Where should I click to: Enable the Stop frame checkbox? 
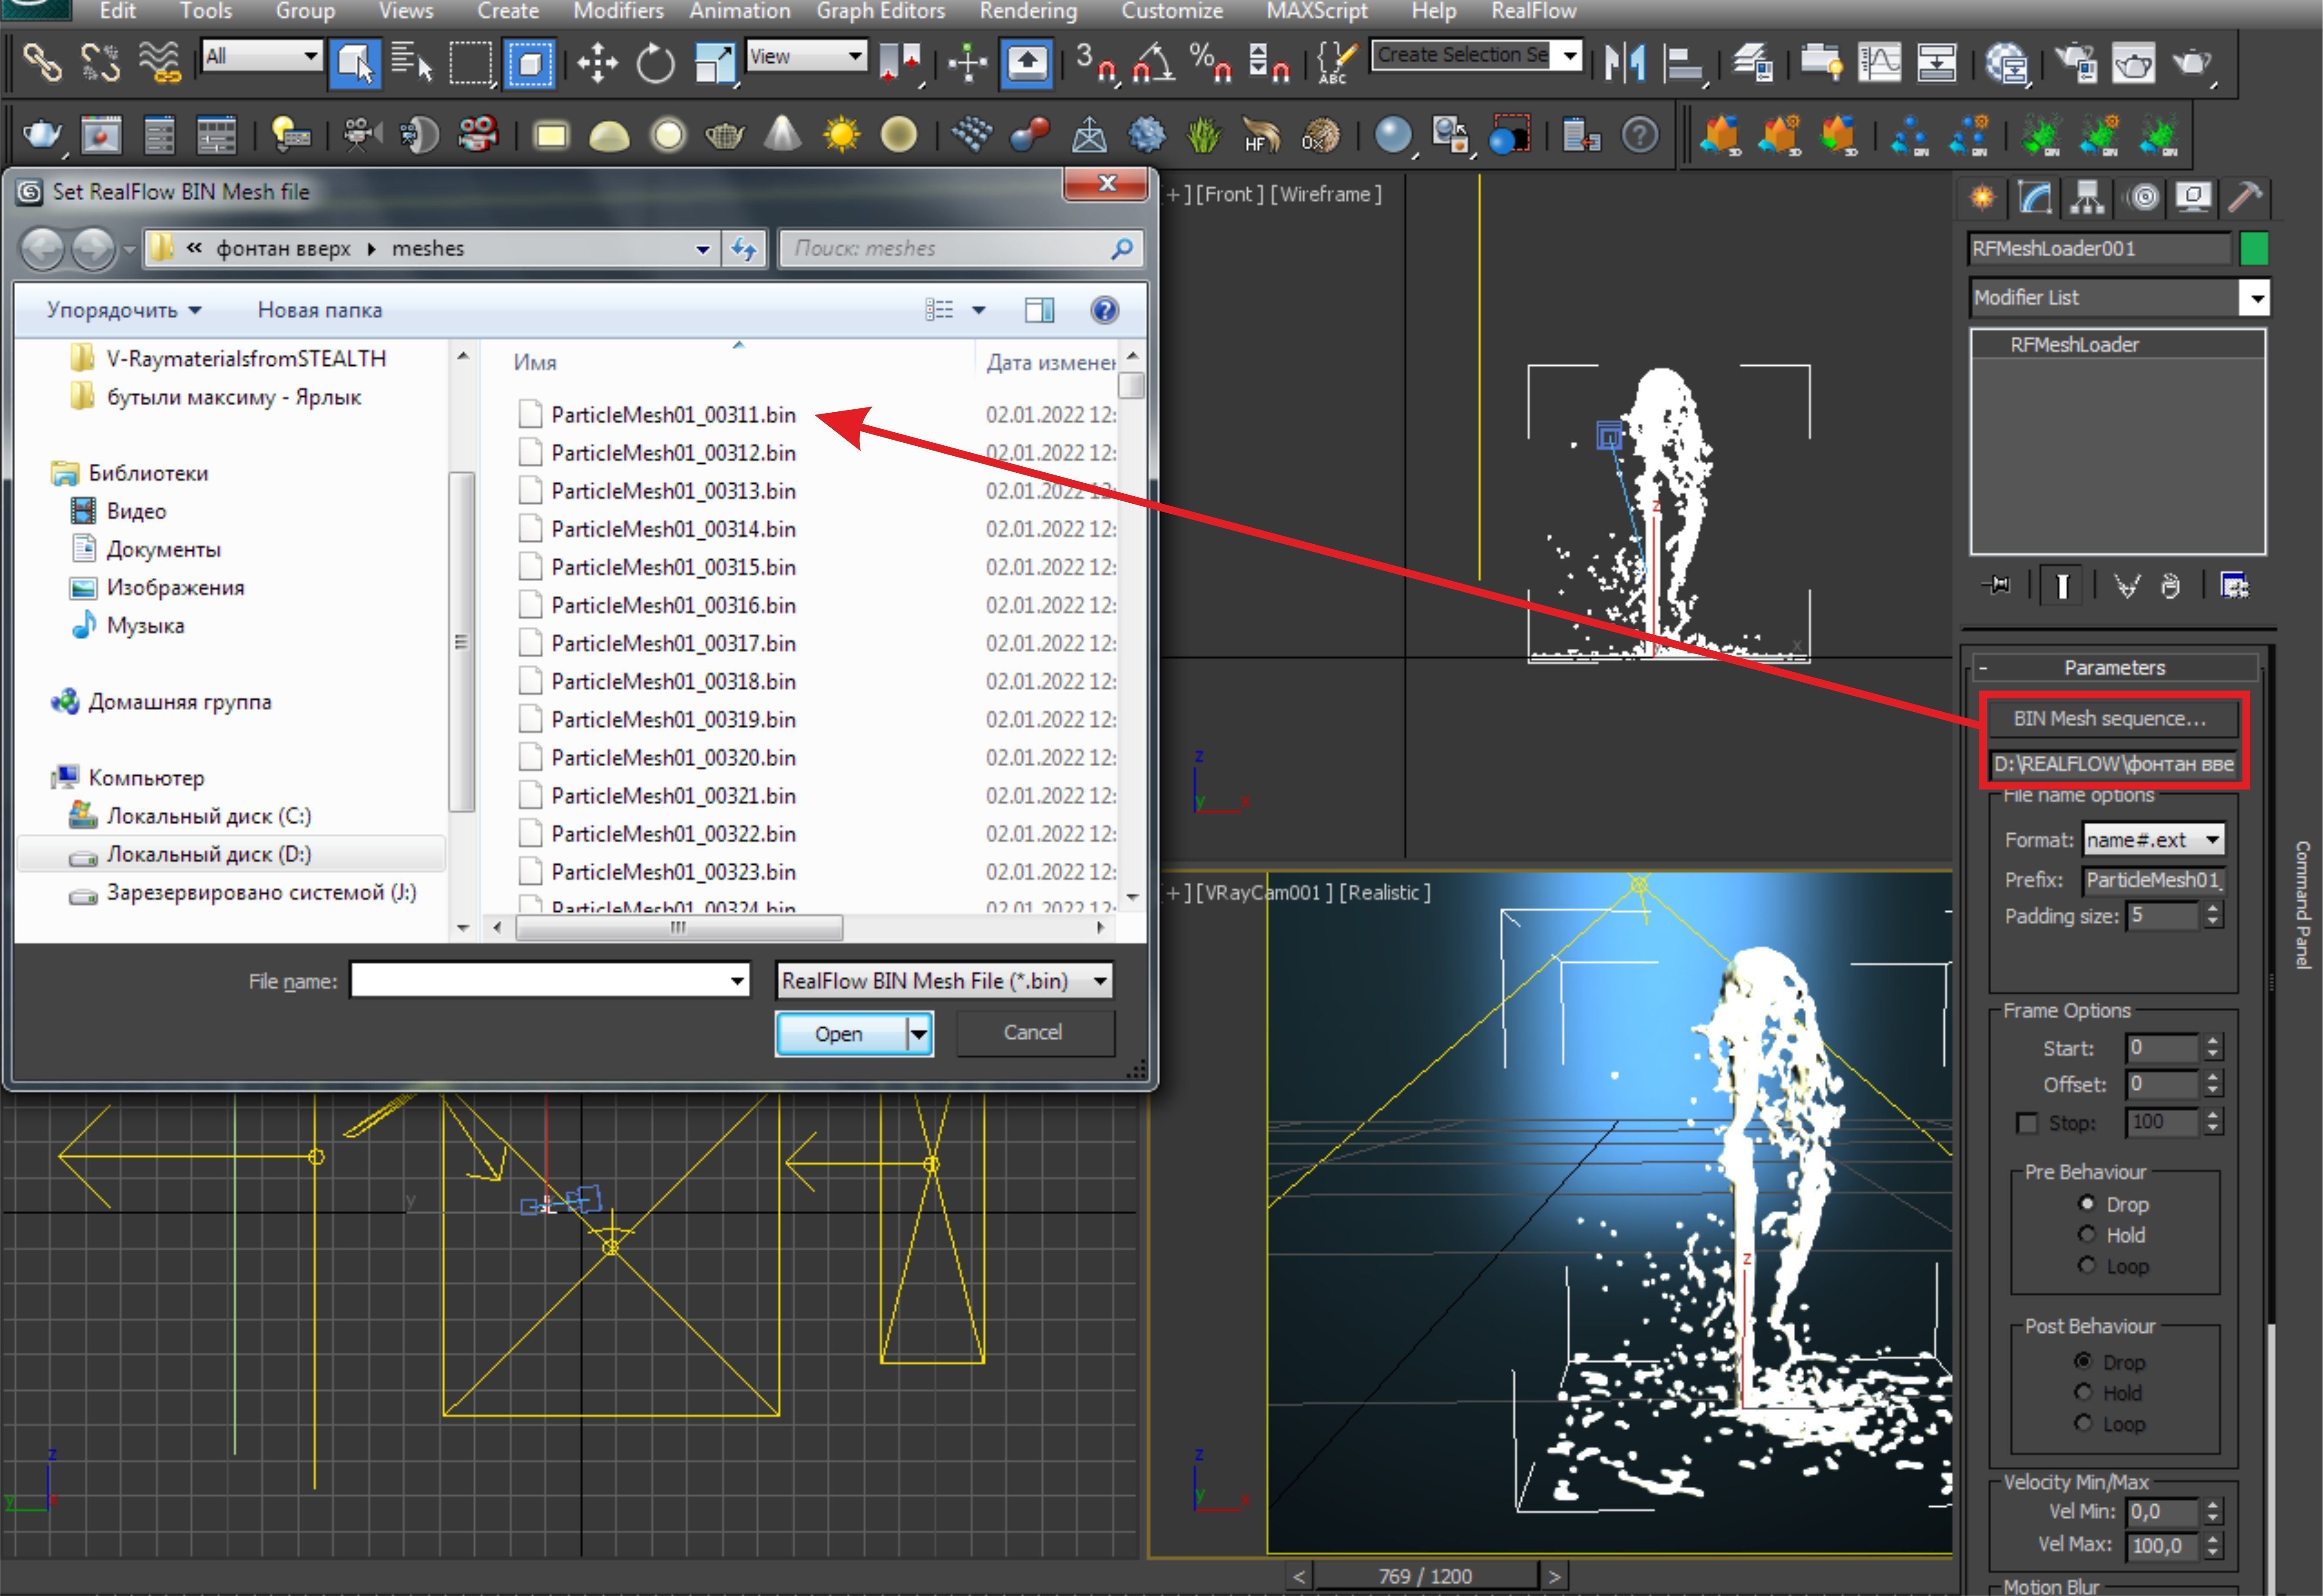2027,1123
